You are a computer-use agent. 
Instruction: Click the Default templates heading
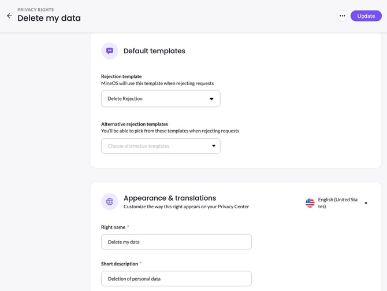click(x=154, y=51)
